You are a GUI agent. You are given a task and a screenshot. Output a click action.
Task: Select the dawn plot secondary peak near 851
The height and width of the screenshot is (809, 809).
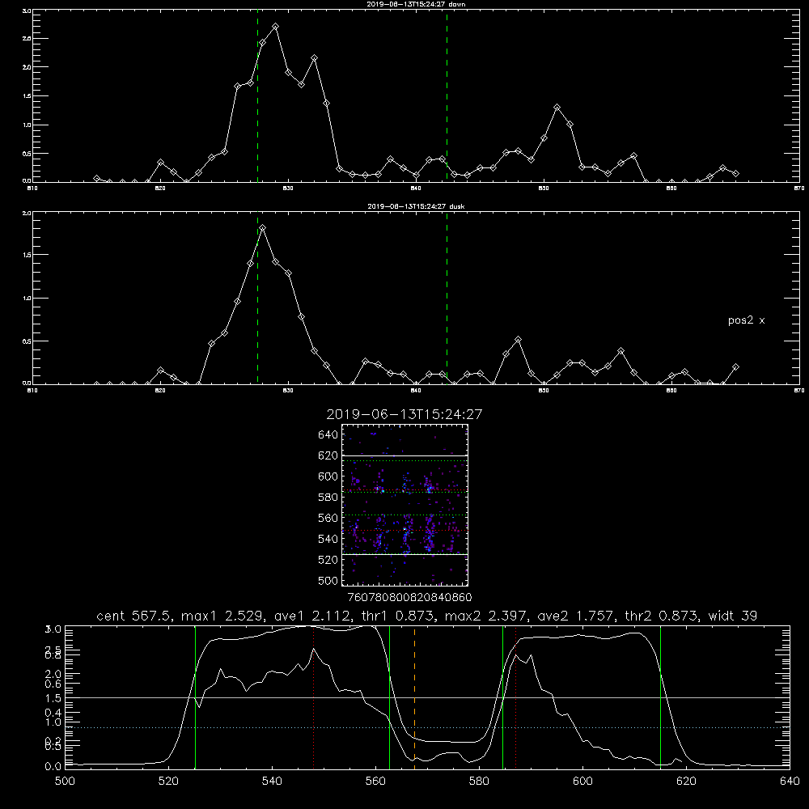tap(557, 108)
